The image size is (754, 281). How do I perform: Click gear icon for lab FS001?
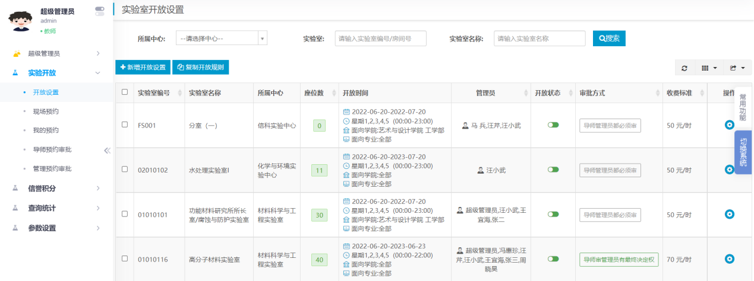coord(730,124)
